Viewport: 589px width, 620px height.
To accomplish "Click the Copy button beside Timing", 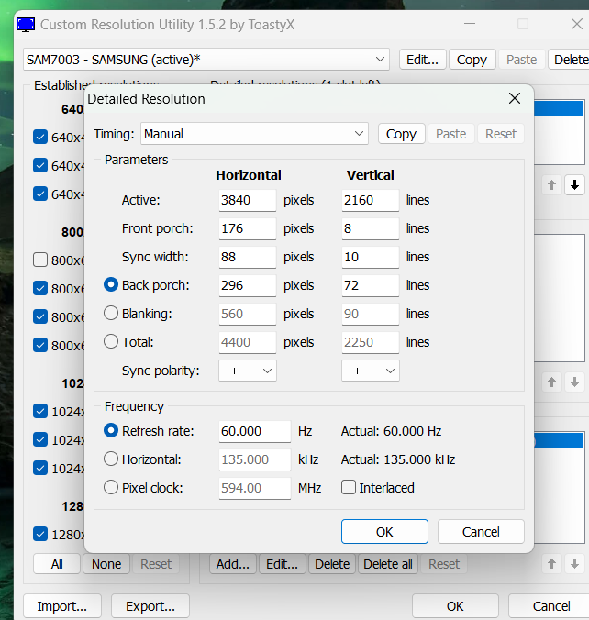I will coord(401,134).
